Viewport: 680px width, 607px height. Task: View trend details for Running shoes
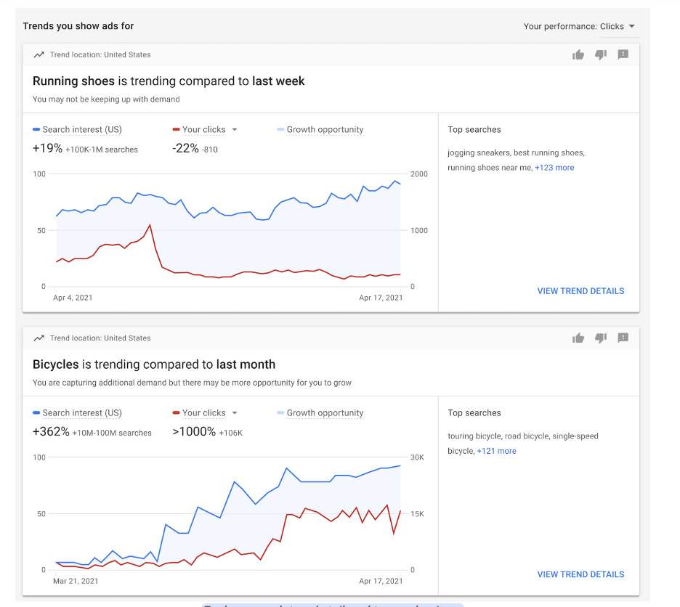pos(580,291)
